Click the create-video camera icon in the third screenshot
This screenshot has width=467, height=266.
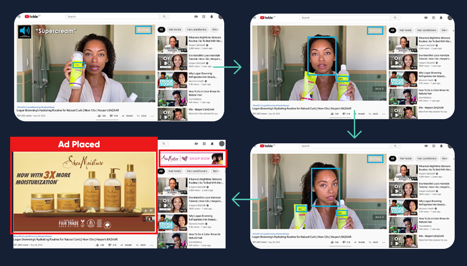point(426,146)
